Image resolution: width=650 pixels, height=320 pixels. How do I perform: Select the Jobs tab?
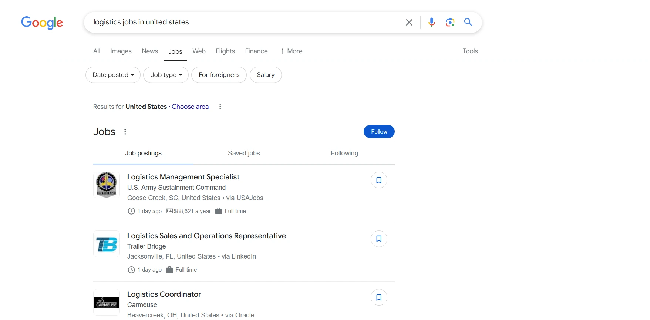pyautogui.click(x=175, y=51)
